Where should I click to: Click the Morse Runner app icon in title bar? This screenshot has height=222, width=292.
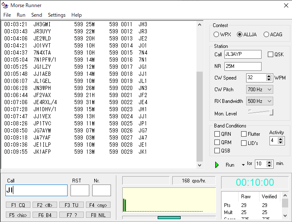pyautogui.click(x=5, y=5)
